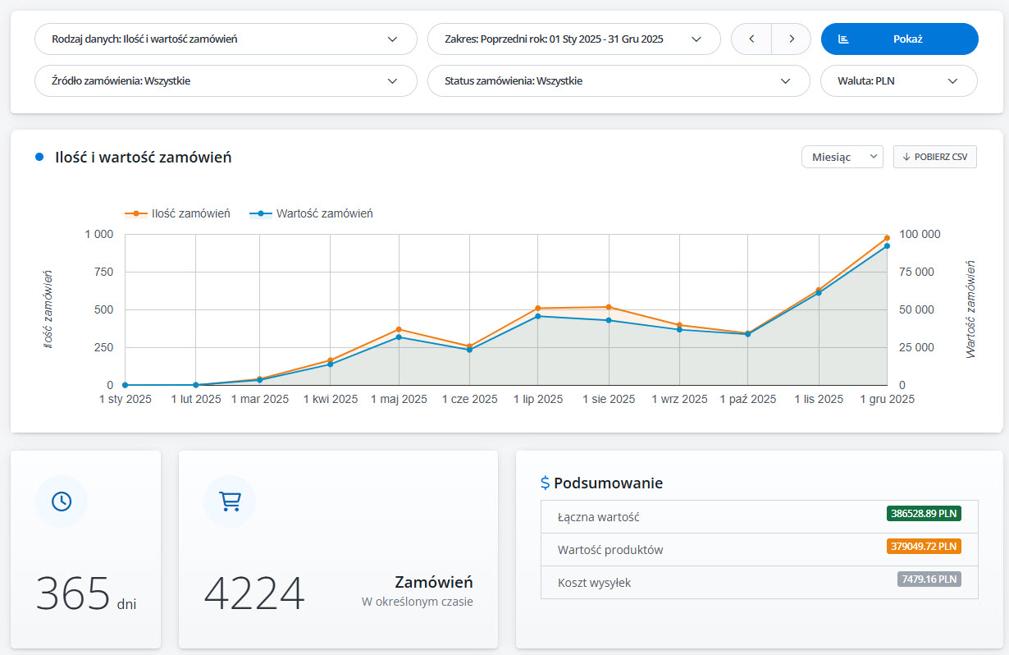The height and width of the screenshot is (655, 1009).
Task: Go to next period with right arrow
Action: click(x=791, y=39)
